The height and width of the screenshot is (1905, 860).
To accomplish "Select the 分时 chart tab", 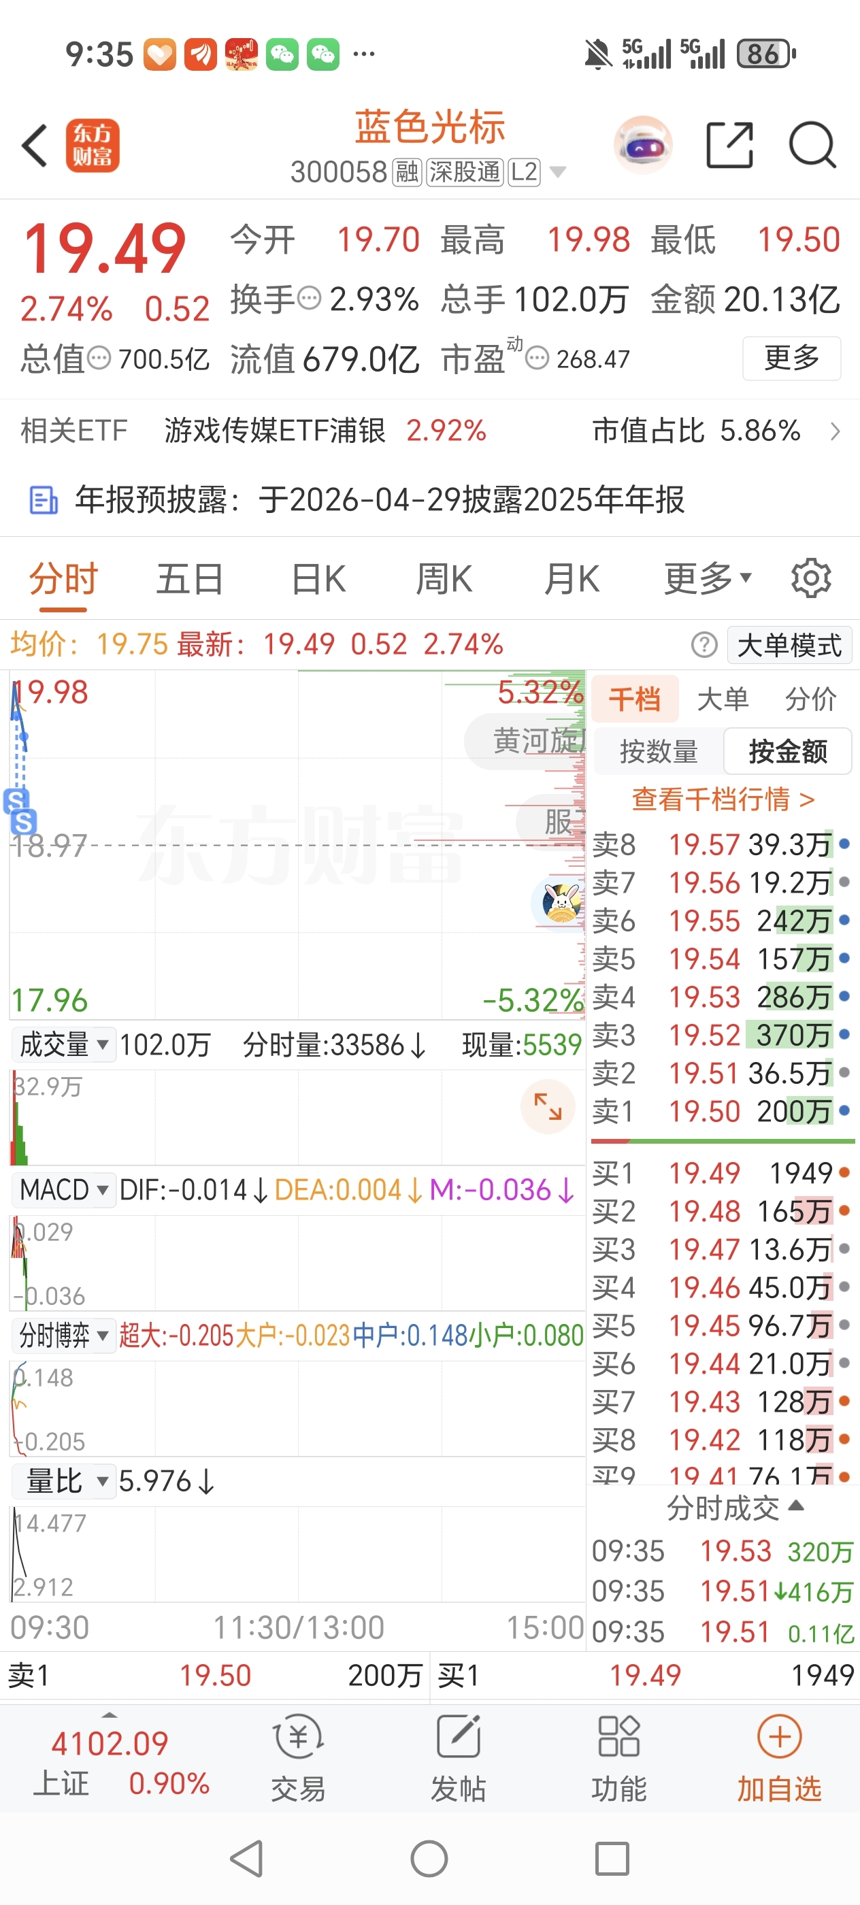I will pyautogui.click(x=63, y=578).
